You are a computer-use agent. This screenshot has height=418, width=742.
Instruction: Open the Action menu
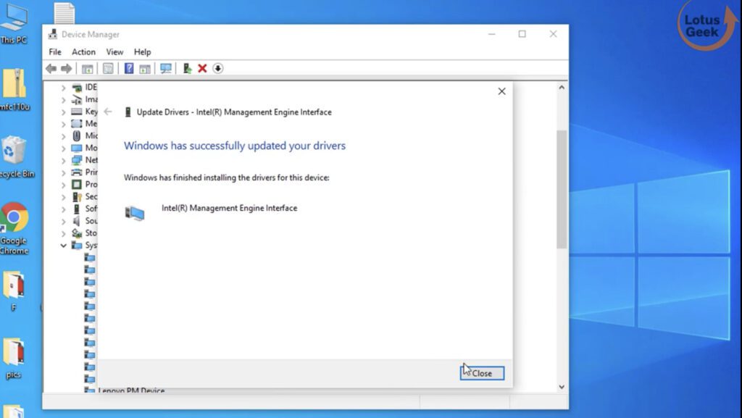tap(83, 52)
